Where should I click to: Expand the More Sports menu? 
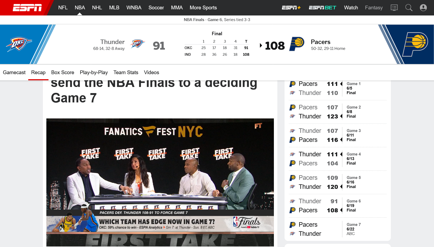203,8
